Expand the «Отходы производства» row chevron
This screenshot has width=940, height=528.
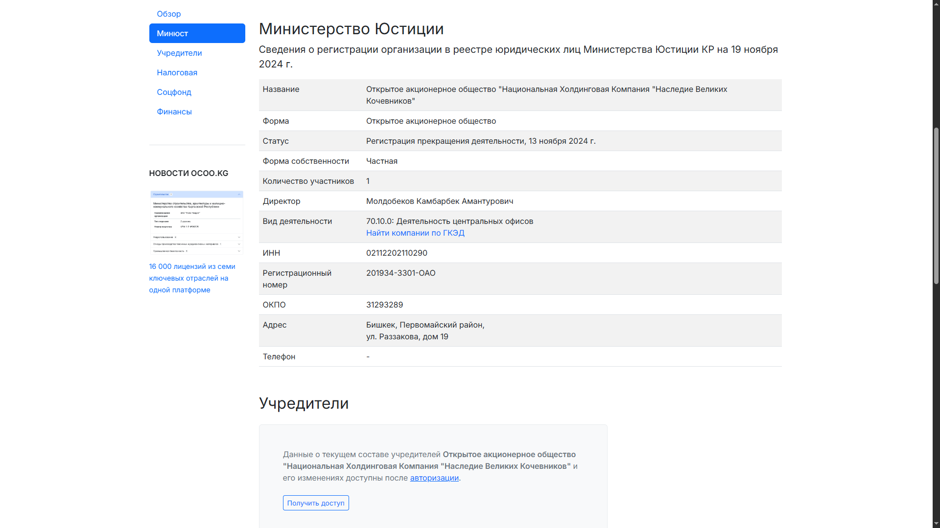(x=239, y=244)
